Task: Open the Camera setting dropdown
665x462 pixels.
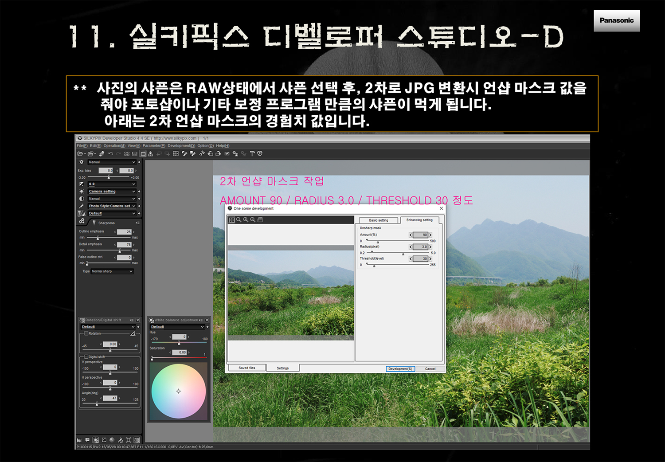Action: (x=112, y=192)
